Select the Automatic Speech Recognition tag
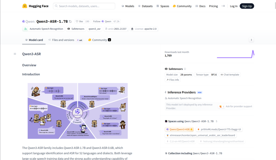 click(44, 29)
